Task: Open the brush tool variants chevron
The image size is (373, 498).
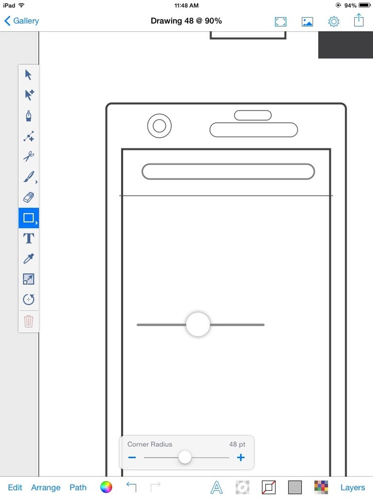Action: [x=36, y=182]
